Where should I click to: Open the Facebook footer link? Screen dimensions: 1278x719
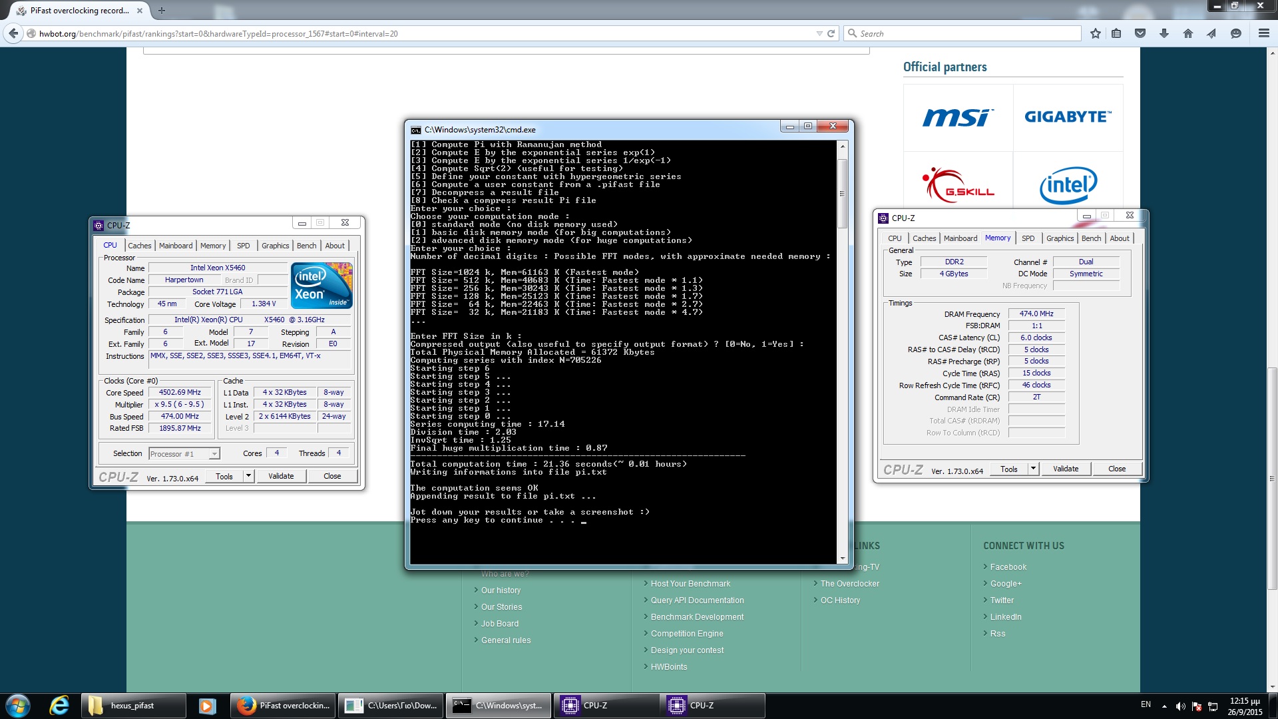click(1008, 567)
